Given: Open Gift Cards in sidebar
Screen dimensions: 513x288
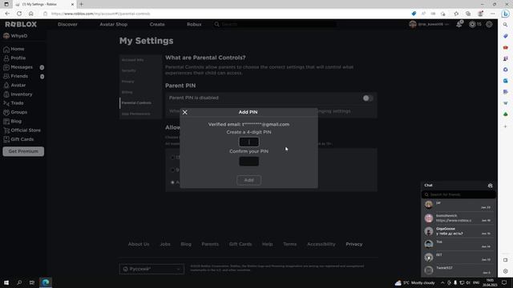Looking at the screenshot, I should pos(18,139).
